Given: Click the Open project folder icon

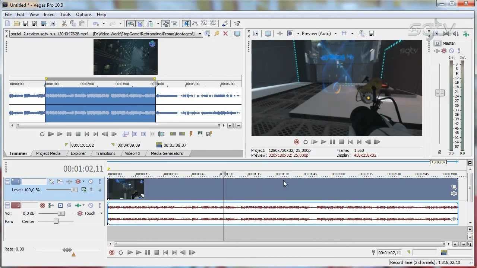Looking at the screenshot, I should [x=17, y=23].
